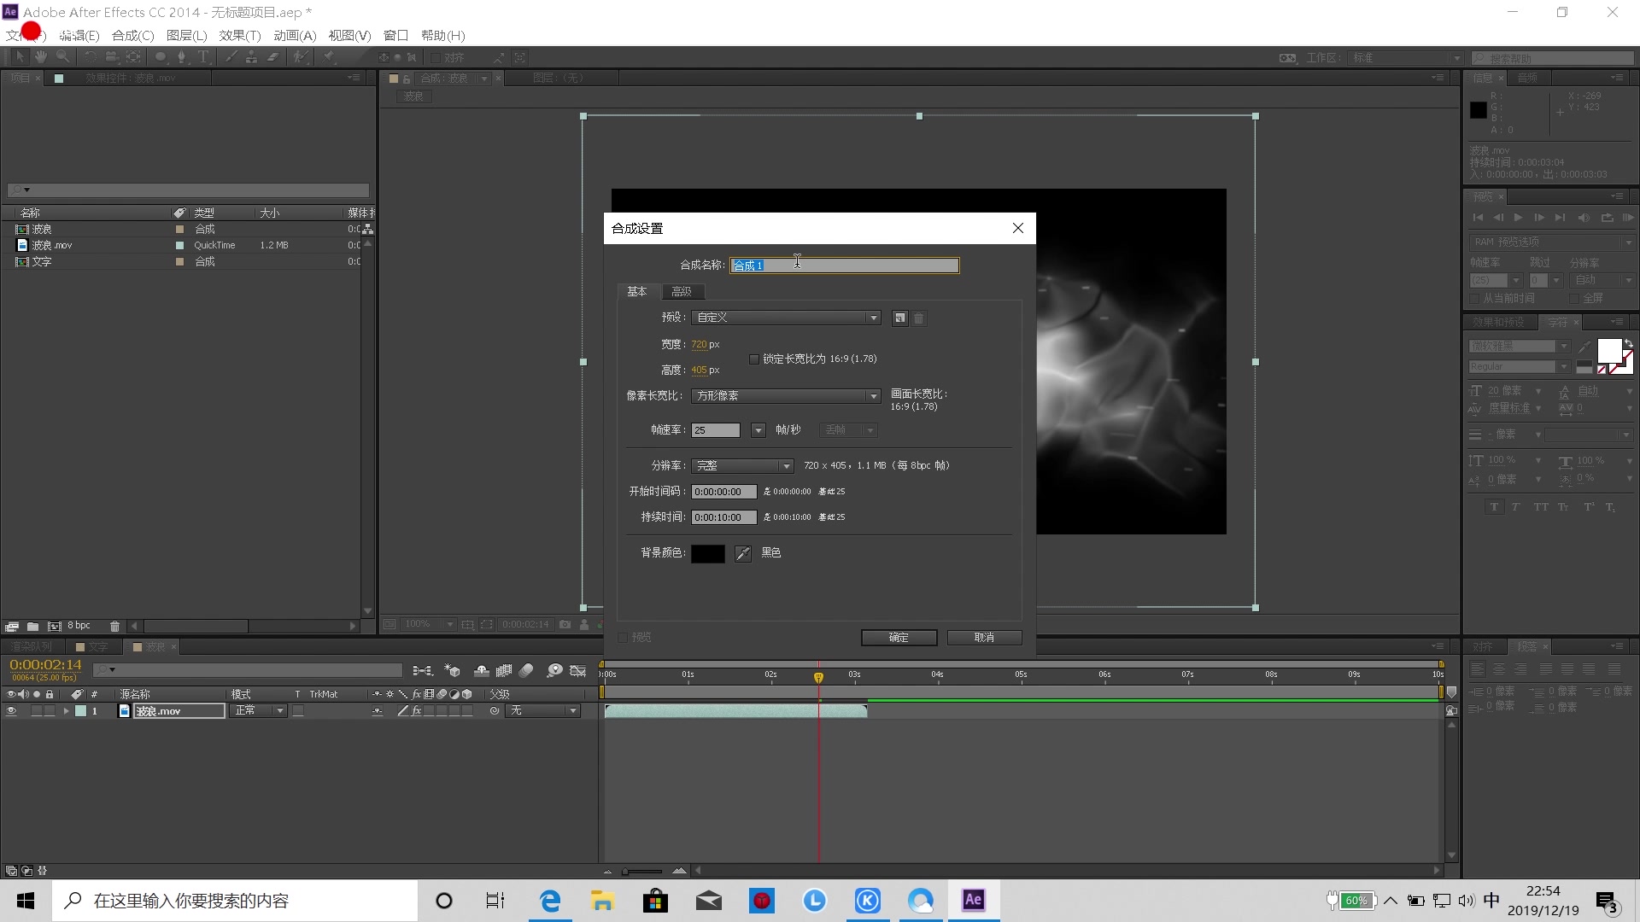Image resolution: width=1640 pixels, height=922 pixels.
Task: Click the After Effects icon in the taskbar
Action: click(x=973, y=900)
